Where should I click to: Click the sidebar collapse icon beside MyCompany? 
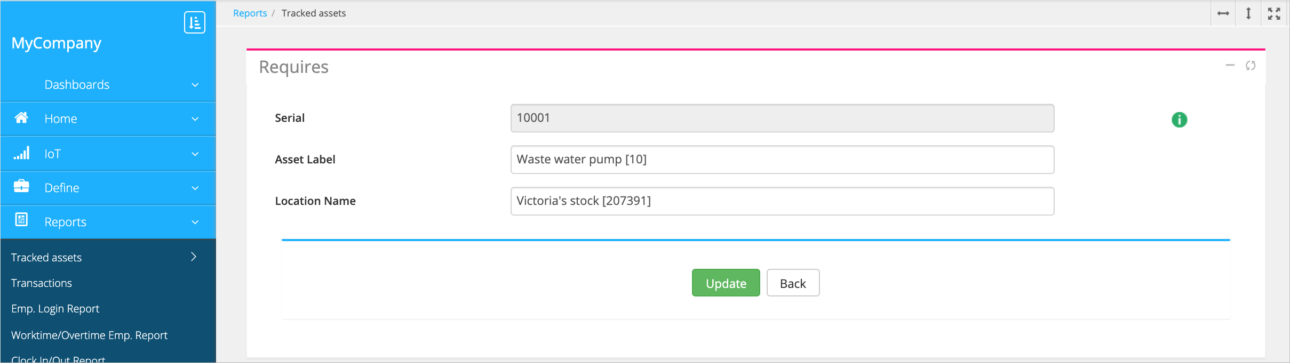pyautogui.click(x=195, y=22)
